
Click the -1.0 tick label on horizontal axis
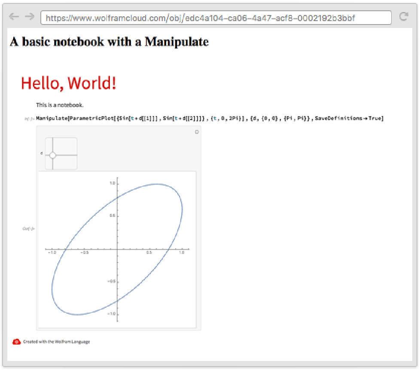point(52,253)
